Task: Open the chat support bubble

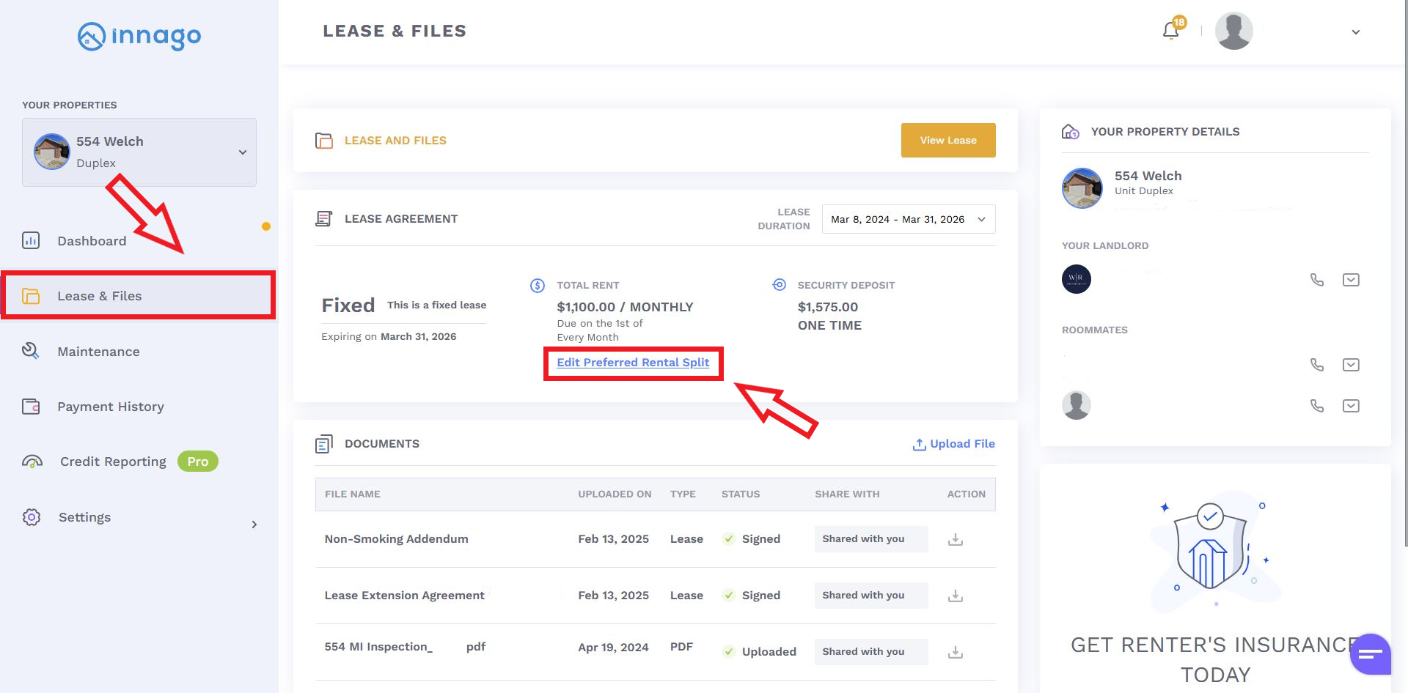Action: point(1370,653)
